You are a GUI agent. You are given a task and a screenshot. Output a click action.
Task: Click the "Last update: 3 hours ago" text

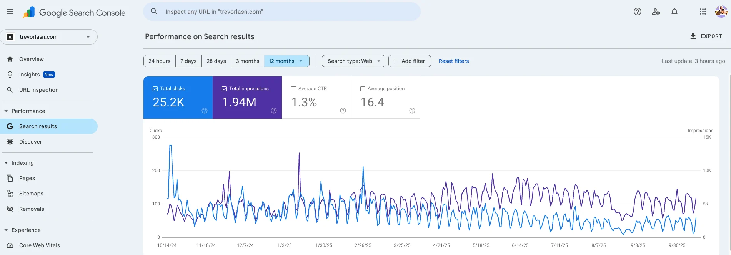pyautogui.click(x=693, y=61)
